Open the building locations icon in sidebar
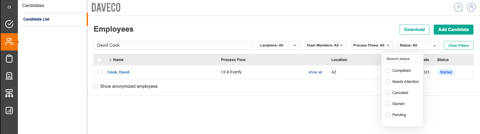The height and width of the screenshot is (134, 480). click(9, 76)
